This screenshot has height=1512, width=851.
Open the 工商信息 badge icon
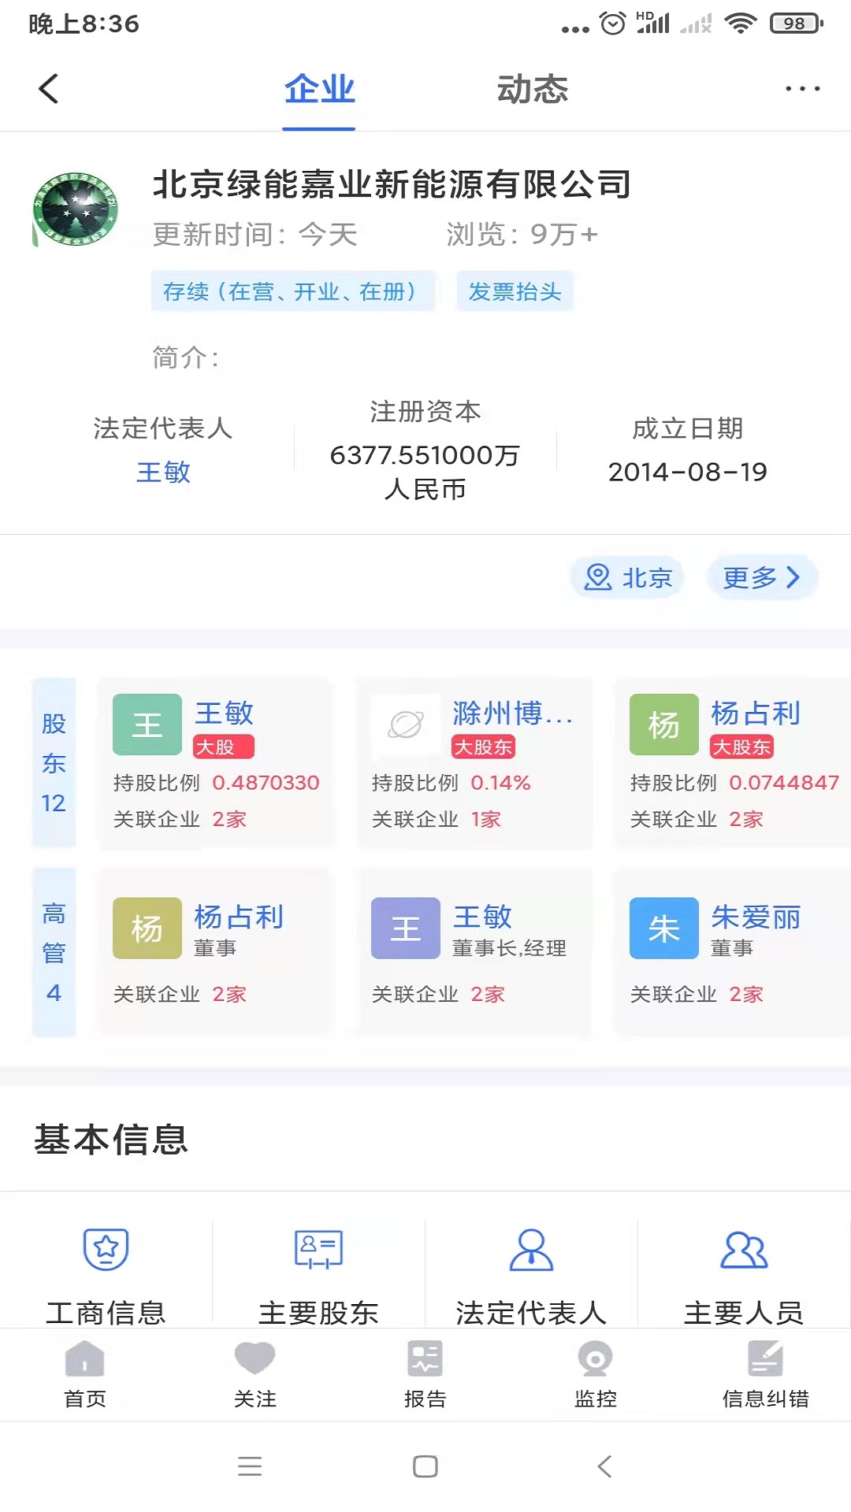point(106,1250)
